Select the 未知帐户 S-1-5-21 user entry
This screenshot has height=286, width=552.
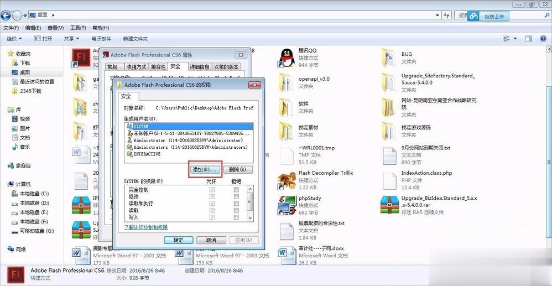point(189,133)
